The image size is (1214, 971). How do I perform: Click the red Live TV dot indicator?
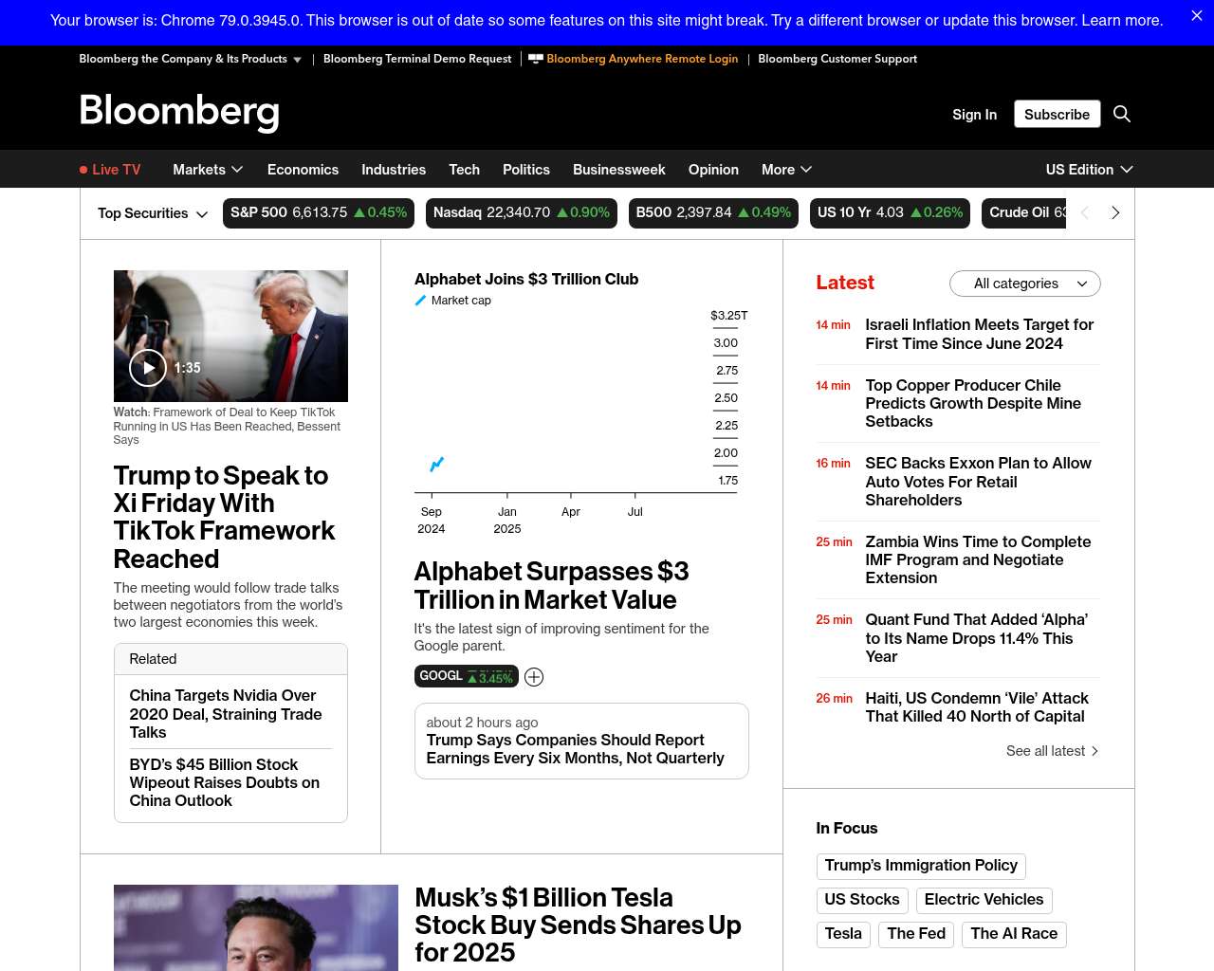tap(83, 170)
